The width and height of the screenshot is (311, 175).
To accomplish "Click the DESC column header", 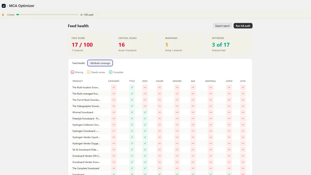I will click(145, 81).
